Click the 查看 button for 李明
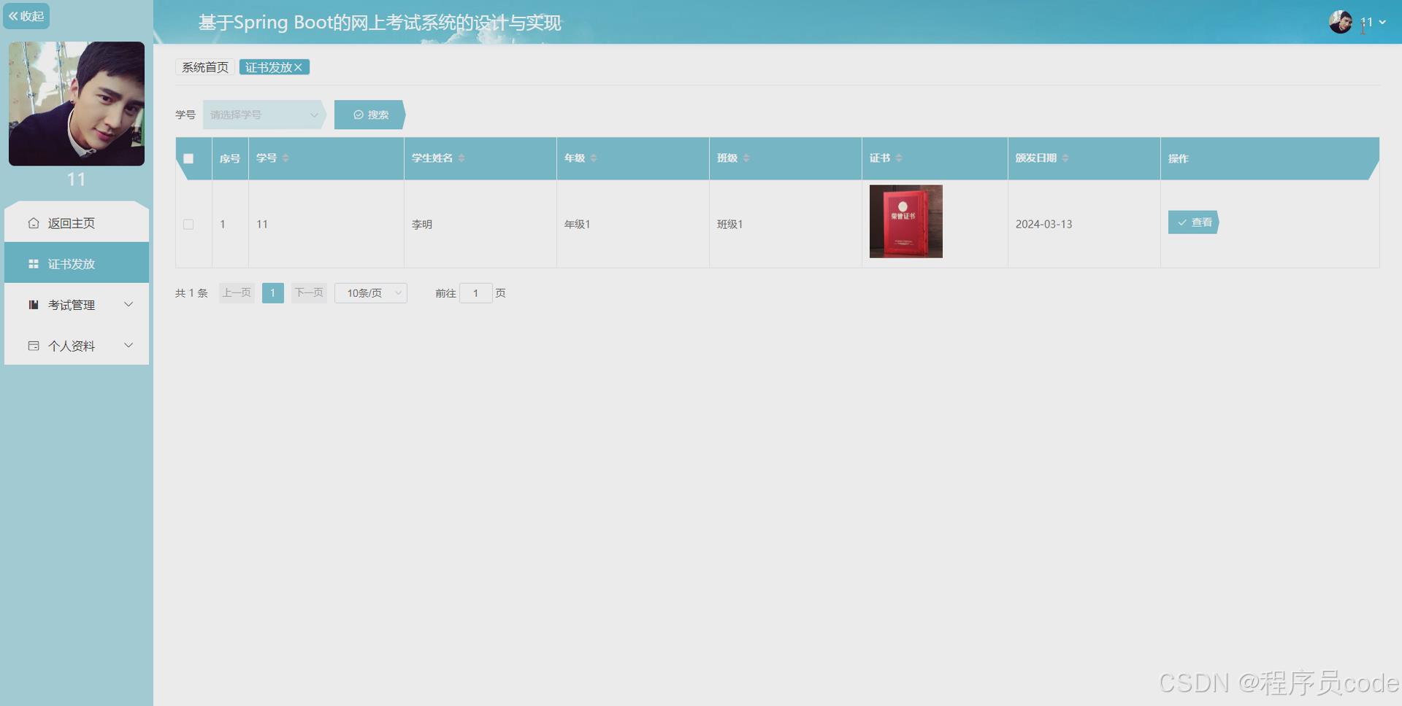This screenshot has height=706, width=1402. click(1194, 222)
